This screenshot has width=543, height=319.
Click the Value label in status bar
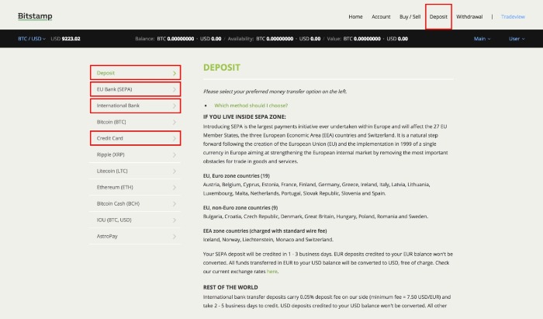tap(334, 39)
